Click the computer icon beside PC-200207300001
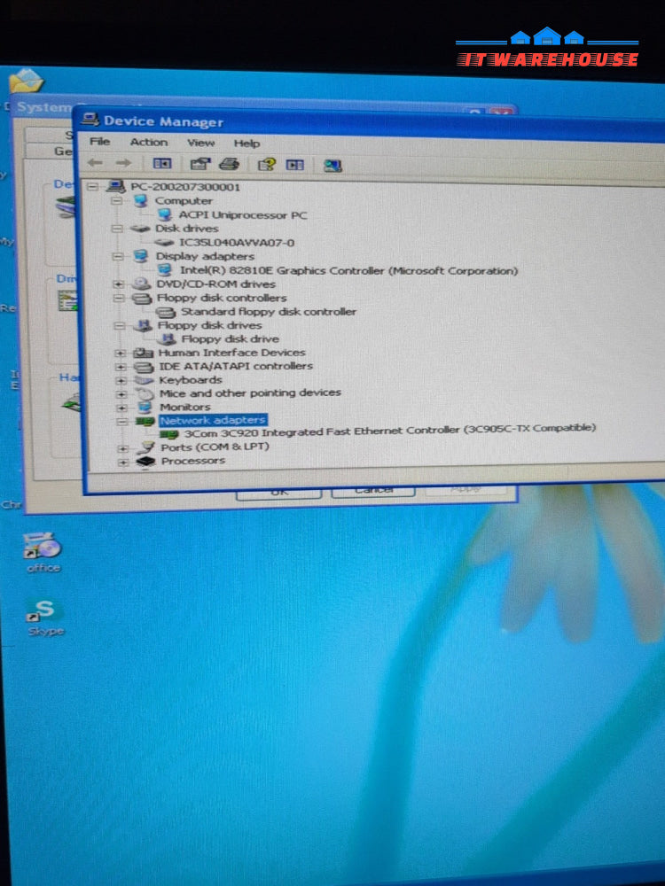665x886 pixels. coord(115,186)
